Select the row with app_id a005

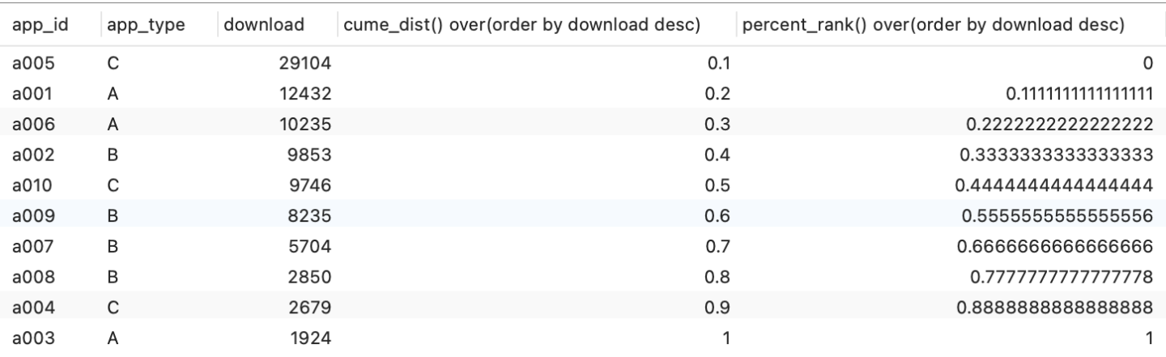tap(583, 63)
